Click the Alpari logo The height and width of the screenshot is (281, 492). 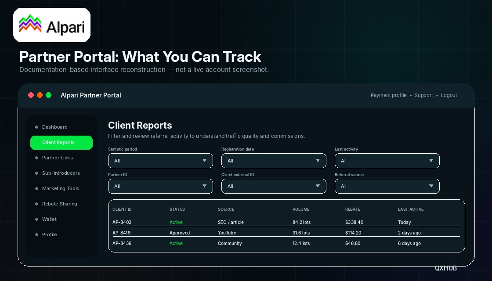point(52,25)
